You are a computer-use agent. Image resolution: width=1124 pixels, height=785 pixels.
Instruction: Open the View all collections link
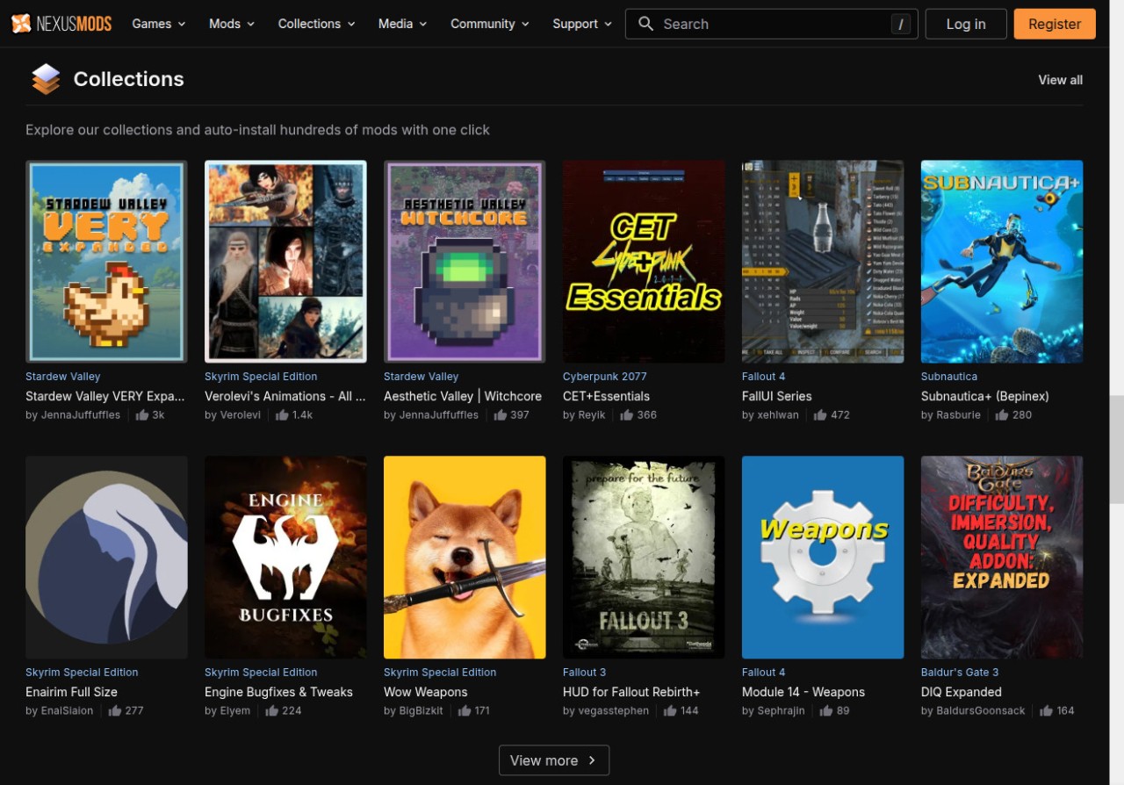1060,80
